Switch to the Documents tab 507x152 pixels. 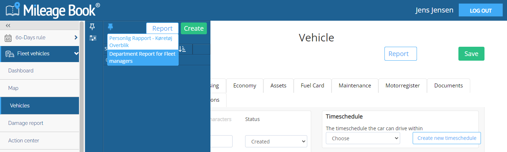click(448, 86)
